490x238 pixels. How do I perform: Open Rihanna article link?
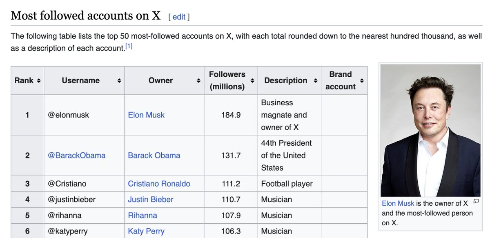pyautogui.click(x=143, y=216)
